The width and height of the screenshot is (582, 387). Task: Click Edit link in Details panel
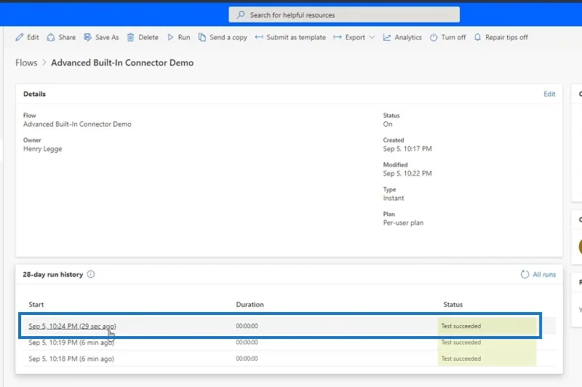pos(549,94)
